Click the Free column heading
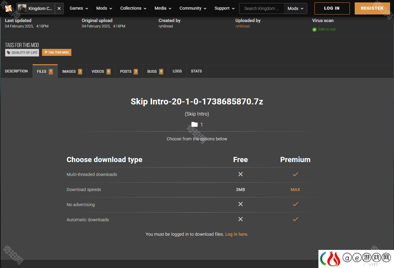 click(x=240, y=160)
